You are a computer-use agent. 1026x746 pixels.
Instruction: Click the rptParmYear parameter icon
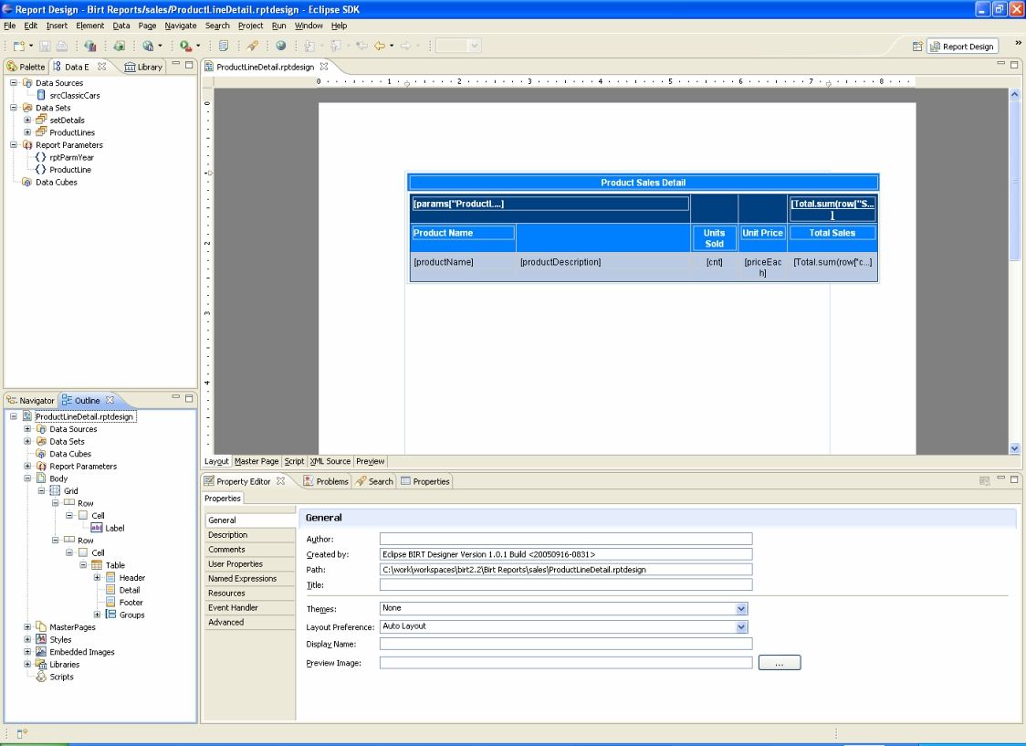(41, 157)
